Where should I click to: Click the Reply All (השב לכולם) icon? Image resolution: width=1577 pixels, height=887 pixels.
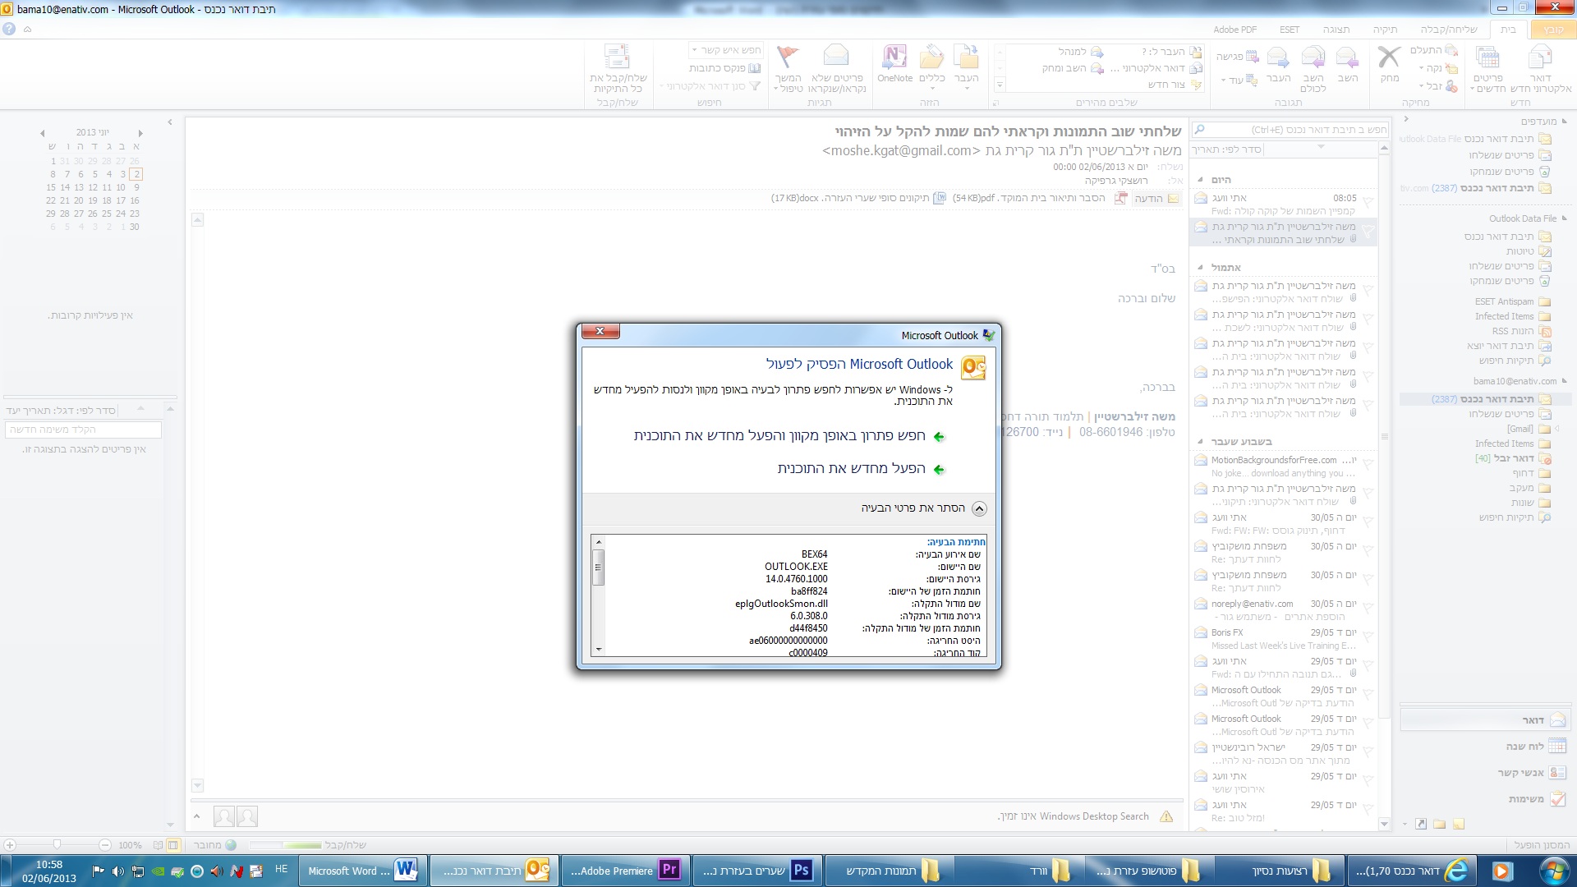point(1313,58)
